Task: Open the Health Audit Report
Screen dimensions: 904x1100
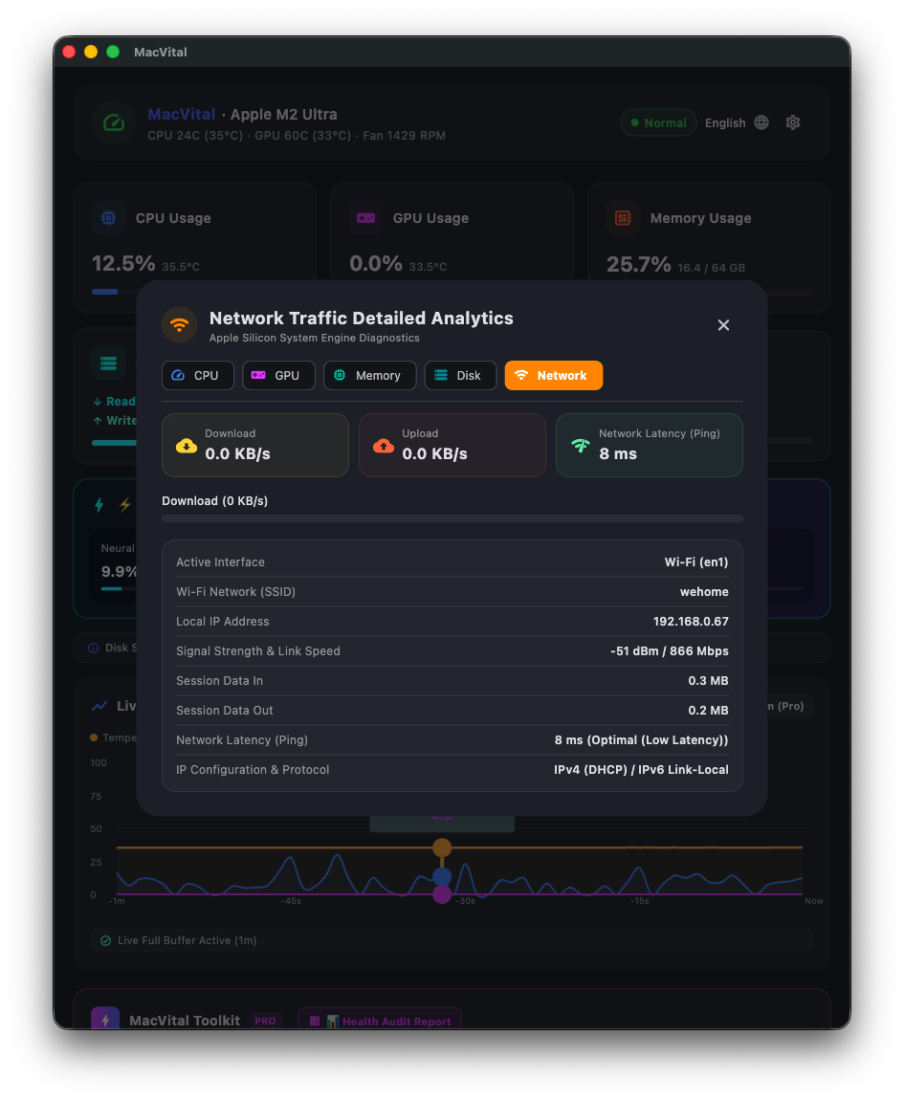Action: click(380, 1021)
